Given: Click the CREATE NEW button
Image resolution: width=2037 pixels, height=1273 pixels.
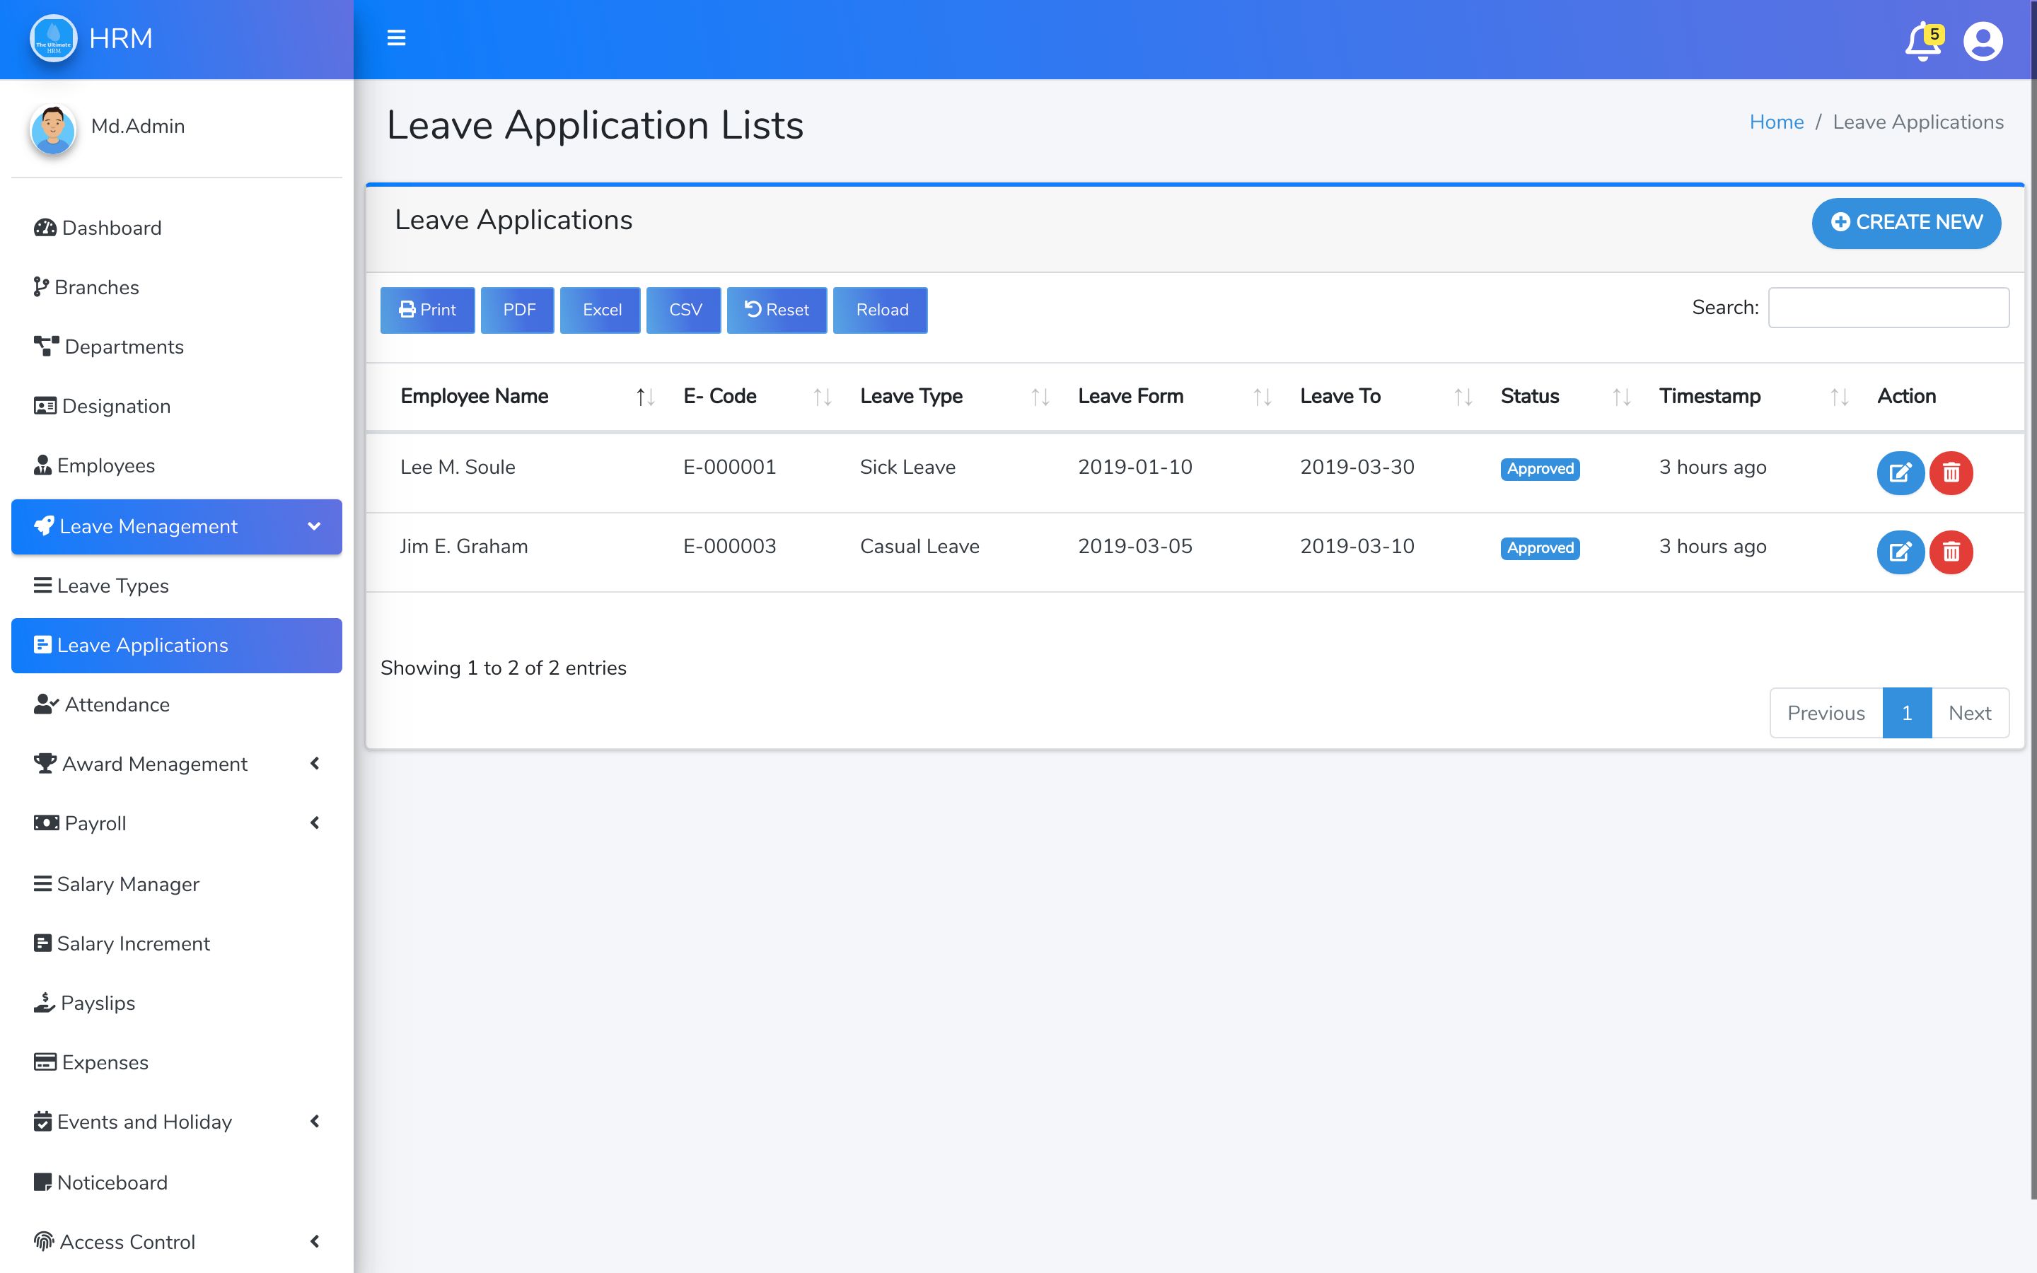Looking at the screenshot, I should (x=1905, y=222).
